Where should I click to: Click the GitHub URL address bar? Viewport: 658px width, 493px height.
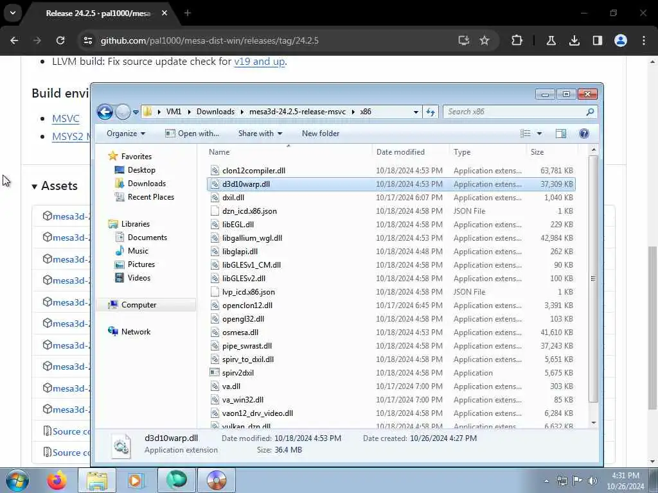pyautogui.click(x=210, y=40)
